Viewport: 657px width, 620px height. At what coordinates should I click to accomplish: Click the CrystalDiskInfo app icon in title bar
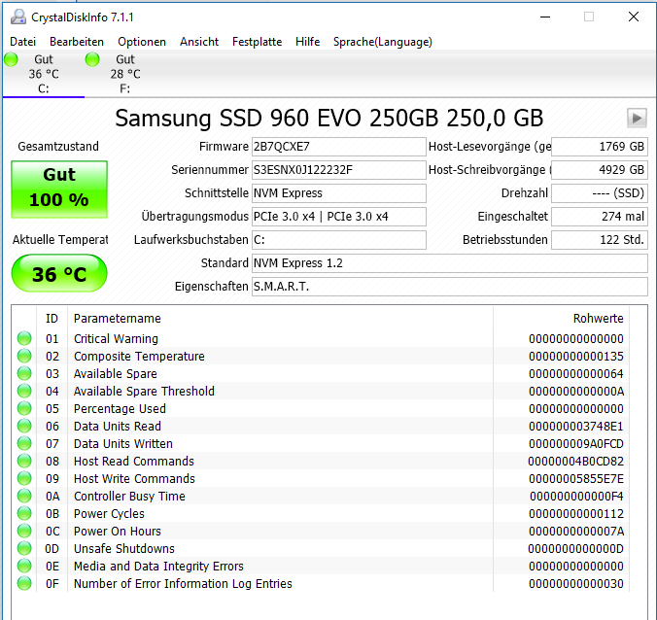[x=18, y=17]
